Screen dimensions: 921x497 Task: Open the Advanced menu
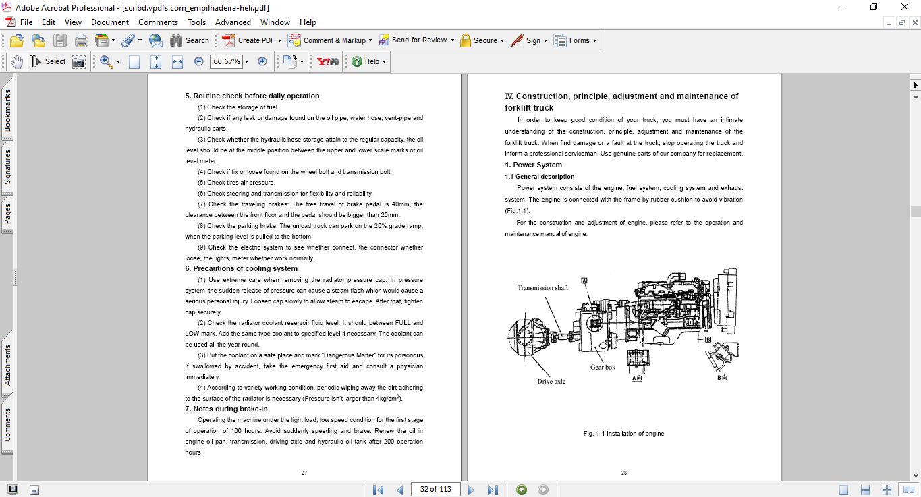tap(233, 22)
